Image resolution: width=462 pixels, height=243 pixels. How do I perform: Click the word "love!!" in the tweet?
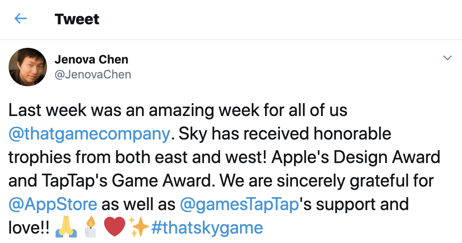click(29, 228)
